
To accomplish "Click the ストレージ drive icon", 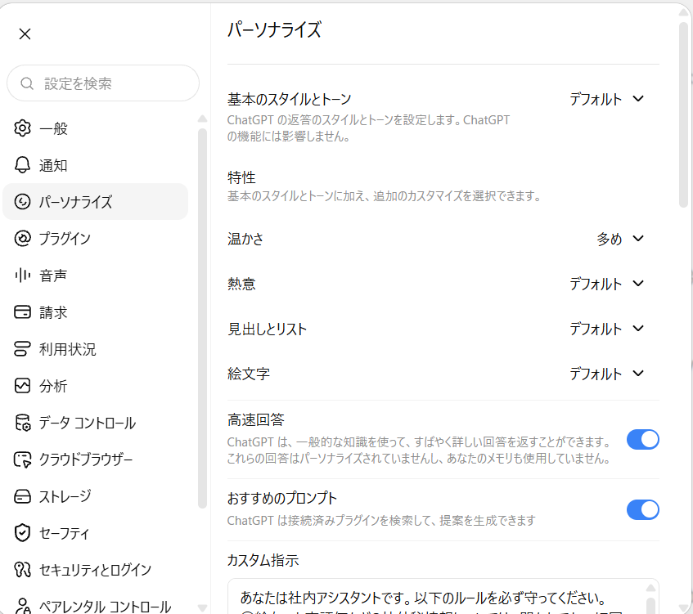I will (x=22, y=496).
